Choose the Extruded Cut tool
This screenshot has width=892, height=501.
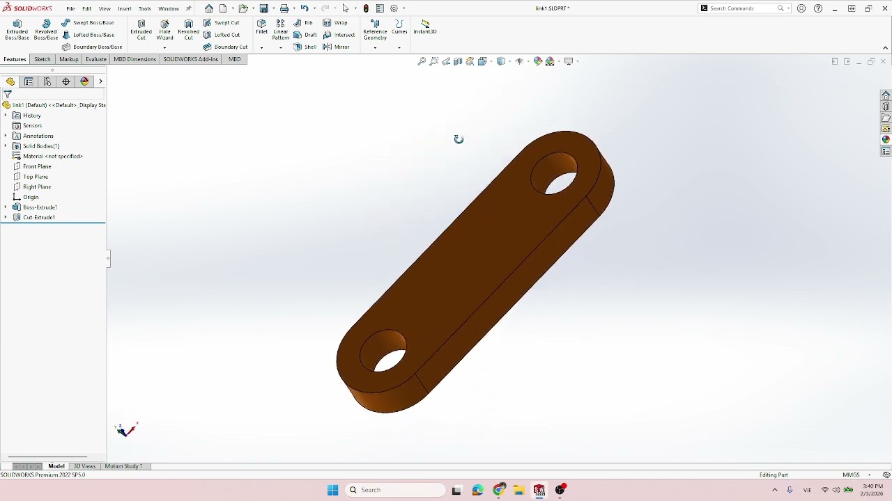click(x=141, y=29)
